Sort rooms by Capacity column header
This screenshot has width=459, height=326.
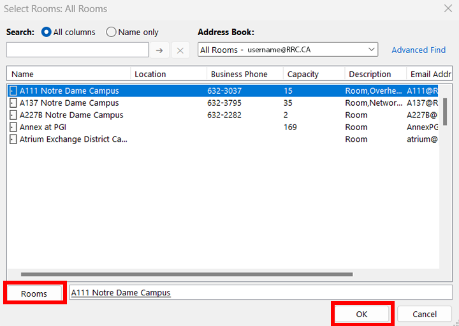(x=314, y=75)
